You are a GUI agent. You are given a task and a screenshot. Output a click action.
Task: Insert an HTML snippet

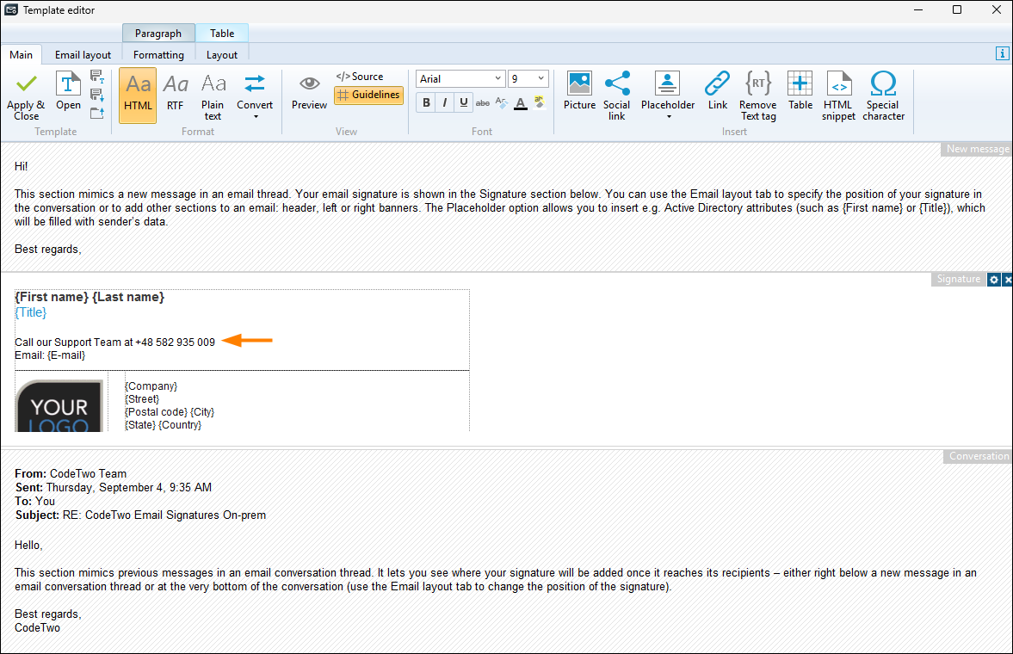pyautogui.click(x=838, y=95)
